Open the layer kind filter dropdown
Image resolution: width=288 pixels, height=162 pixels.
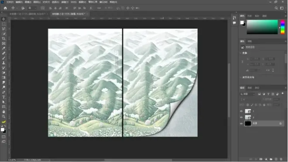(248, 94)
